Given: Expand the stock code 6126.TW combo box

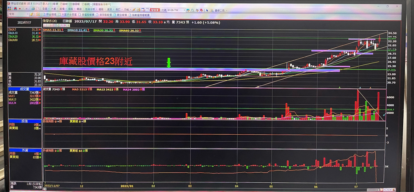Looking at the screenshot, I should pyautogui.click(x=184, y=10).
